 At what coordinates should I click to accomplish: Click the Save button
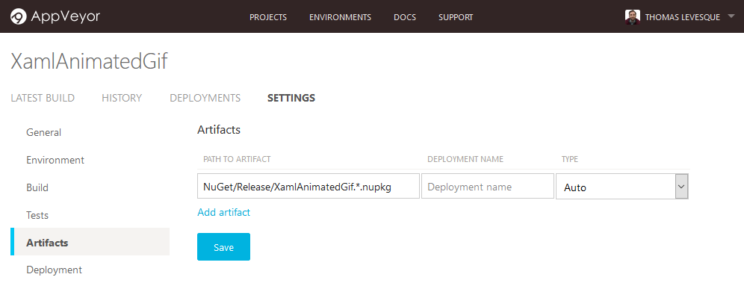click(223, 247)
